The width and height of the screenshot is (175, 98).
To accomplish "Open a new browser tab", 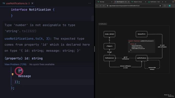I will pyautogui.click(x=166, y=2).
